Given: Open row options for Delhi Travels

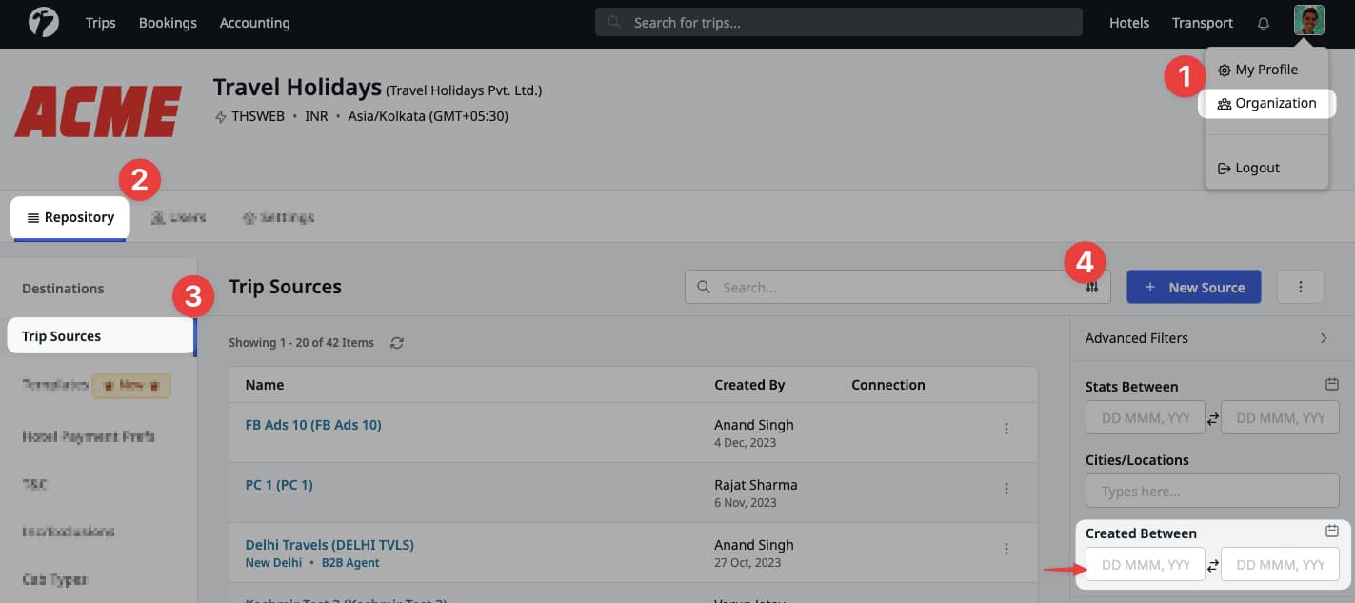Looking at the screenshot, I should click(1006, 549).
